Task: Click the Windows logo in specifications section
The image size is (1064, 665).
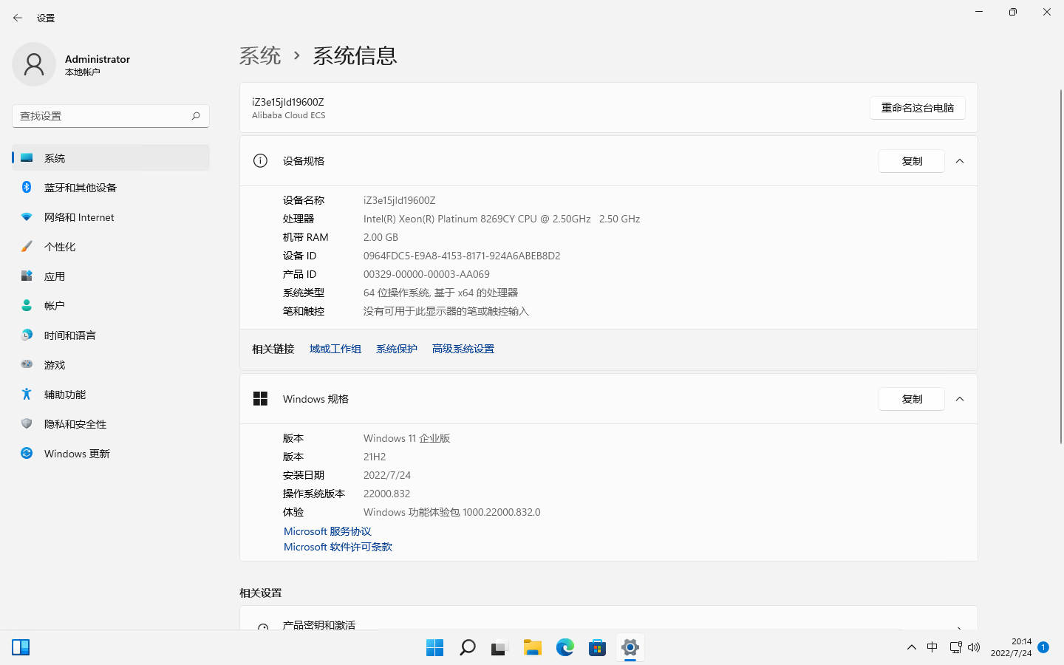Action: (x=260, y=399)
